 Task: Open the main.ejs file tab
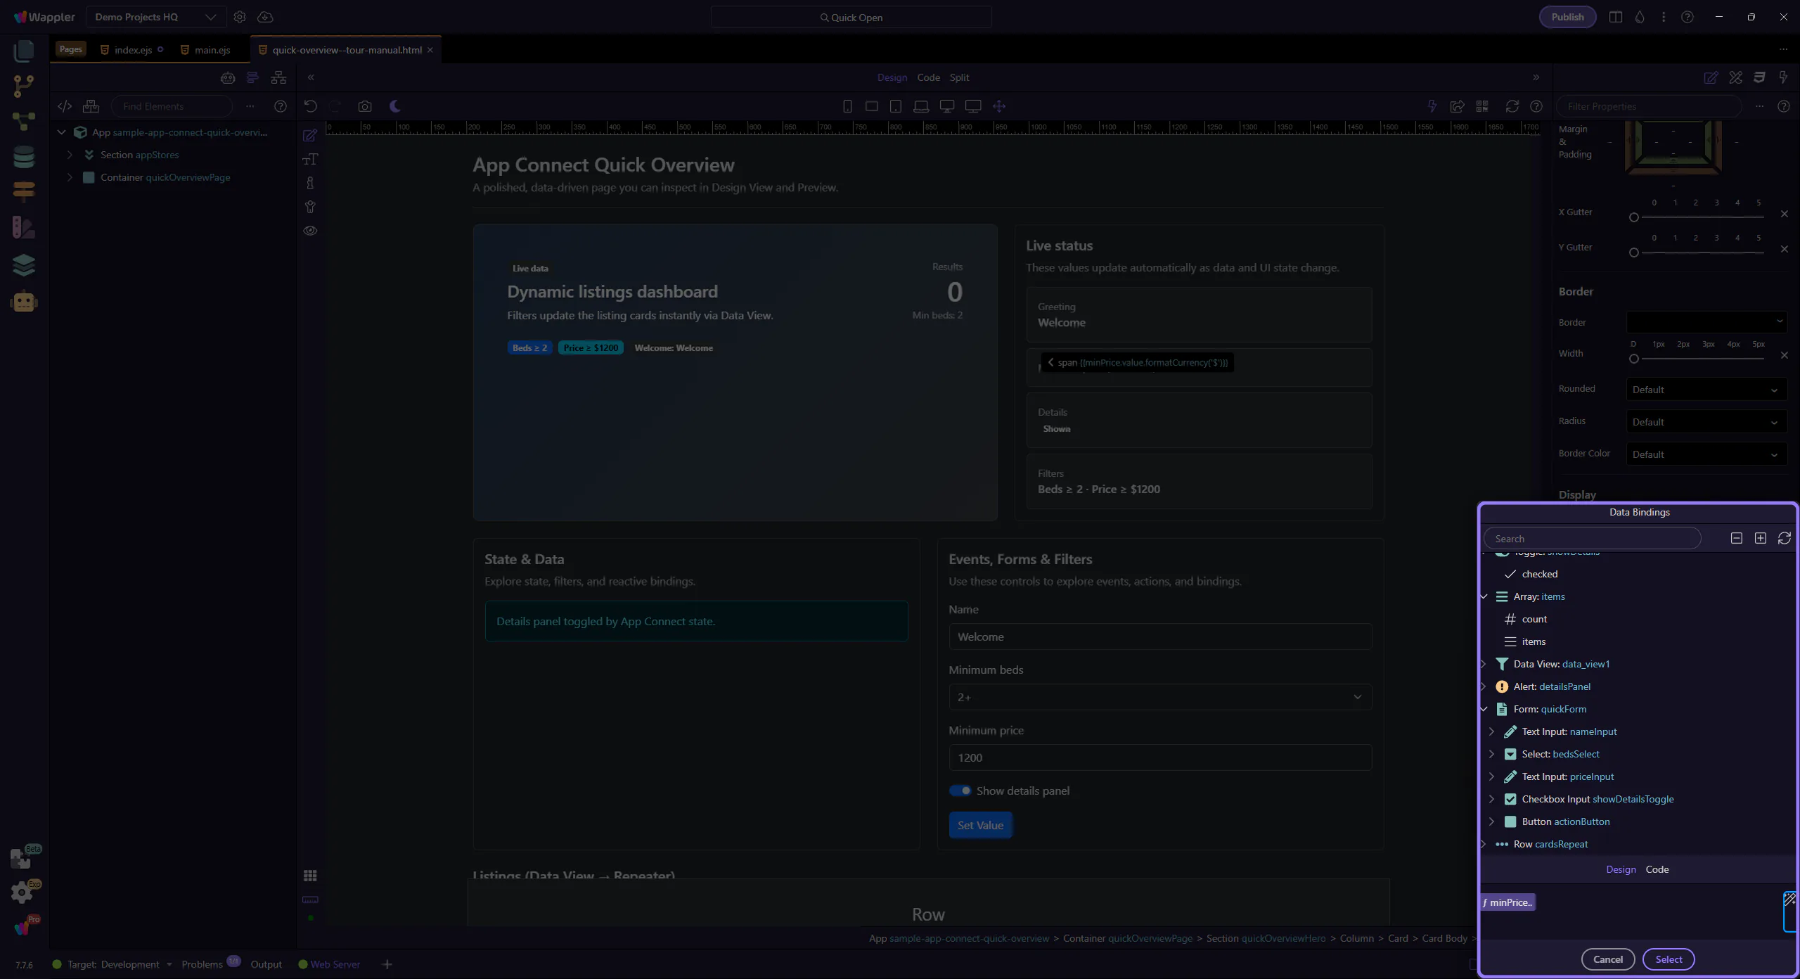click(x=212, y=50)
